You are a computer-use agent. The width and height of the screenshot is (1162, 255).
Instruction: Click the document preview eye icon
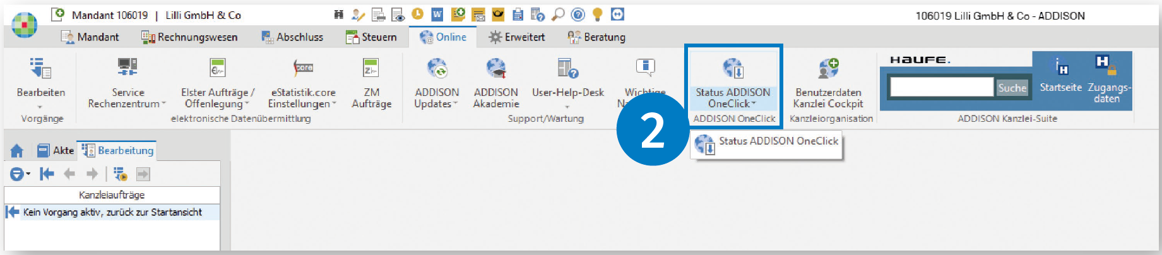point(398,15)
